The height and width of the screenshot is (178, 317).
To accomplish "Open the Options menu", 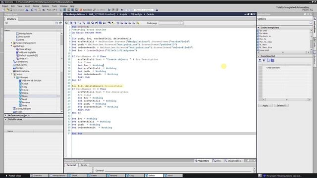I will pos(45,6).
